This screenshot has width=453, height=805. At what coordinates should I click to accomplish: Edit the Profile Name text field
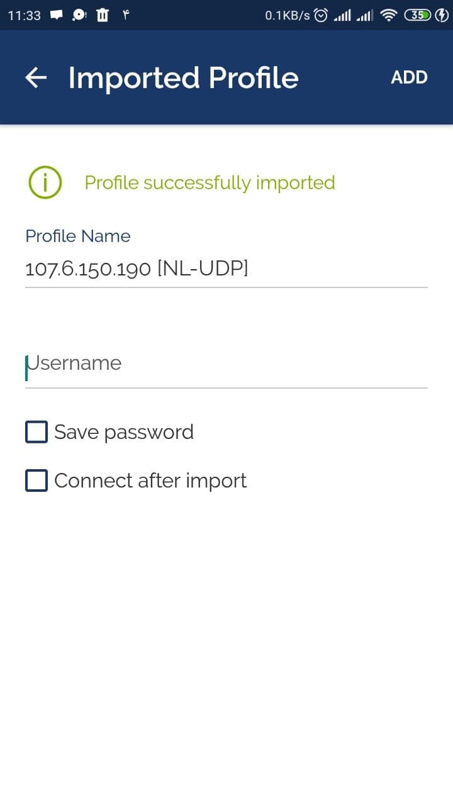point(226,269)
